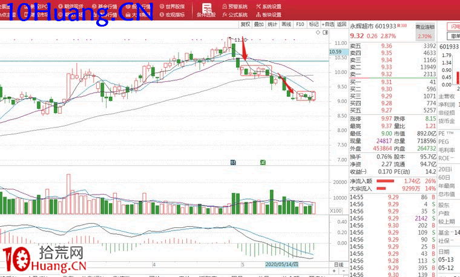Click the 14:56 trade with 2142 volume
This screenshot has height=277, width=460.
(393, 218)
